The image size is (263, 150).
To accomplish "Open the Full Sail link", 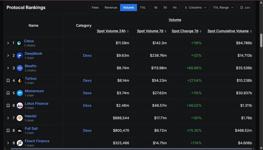I will click(31, 128).
